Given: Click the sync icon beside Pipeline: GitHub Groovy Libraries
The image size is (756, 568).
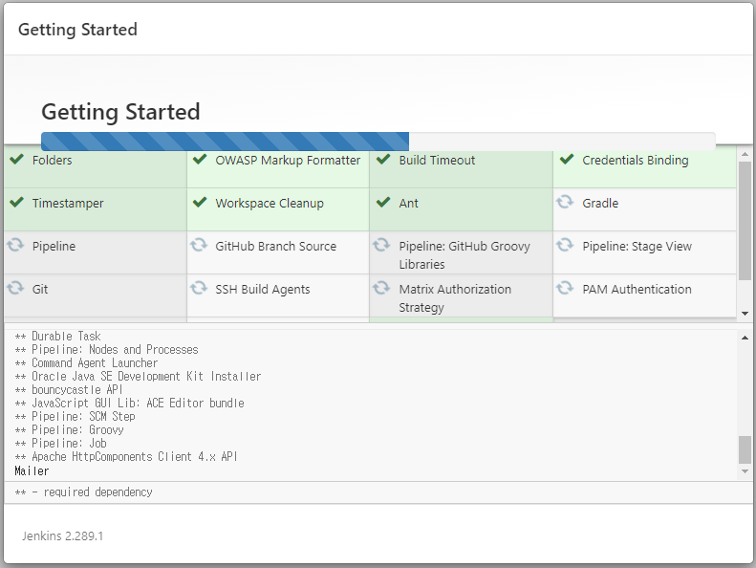Looking at the screenshot, I should click(x=381, y=245).
